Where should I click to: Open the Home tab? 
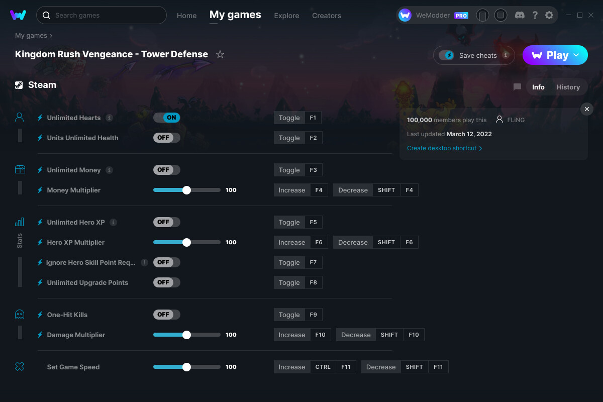[187, 16]
